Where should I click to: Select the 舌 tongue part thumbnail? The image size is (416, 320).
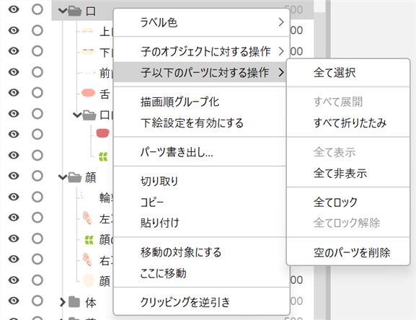89,93
